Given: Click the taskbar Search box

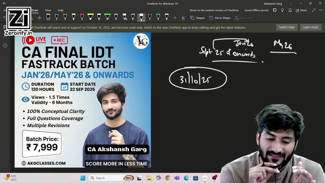Looking at the screenshot, I should (x=112, y=178).
